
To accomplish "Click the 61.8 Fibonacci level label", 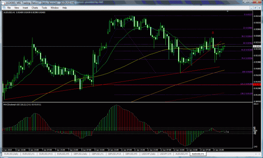I will [x=247, y=50].
